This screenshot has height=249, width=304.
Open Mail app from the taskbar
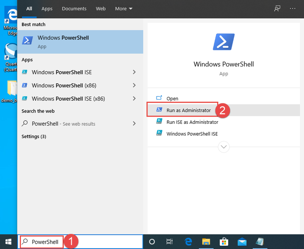[242, 242]
